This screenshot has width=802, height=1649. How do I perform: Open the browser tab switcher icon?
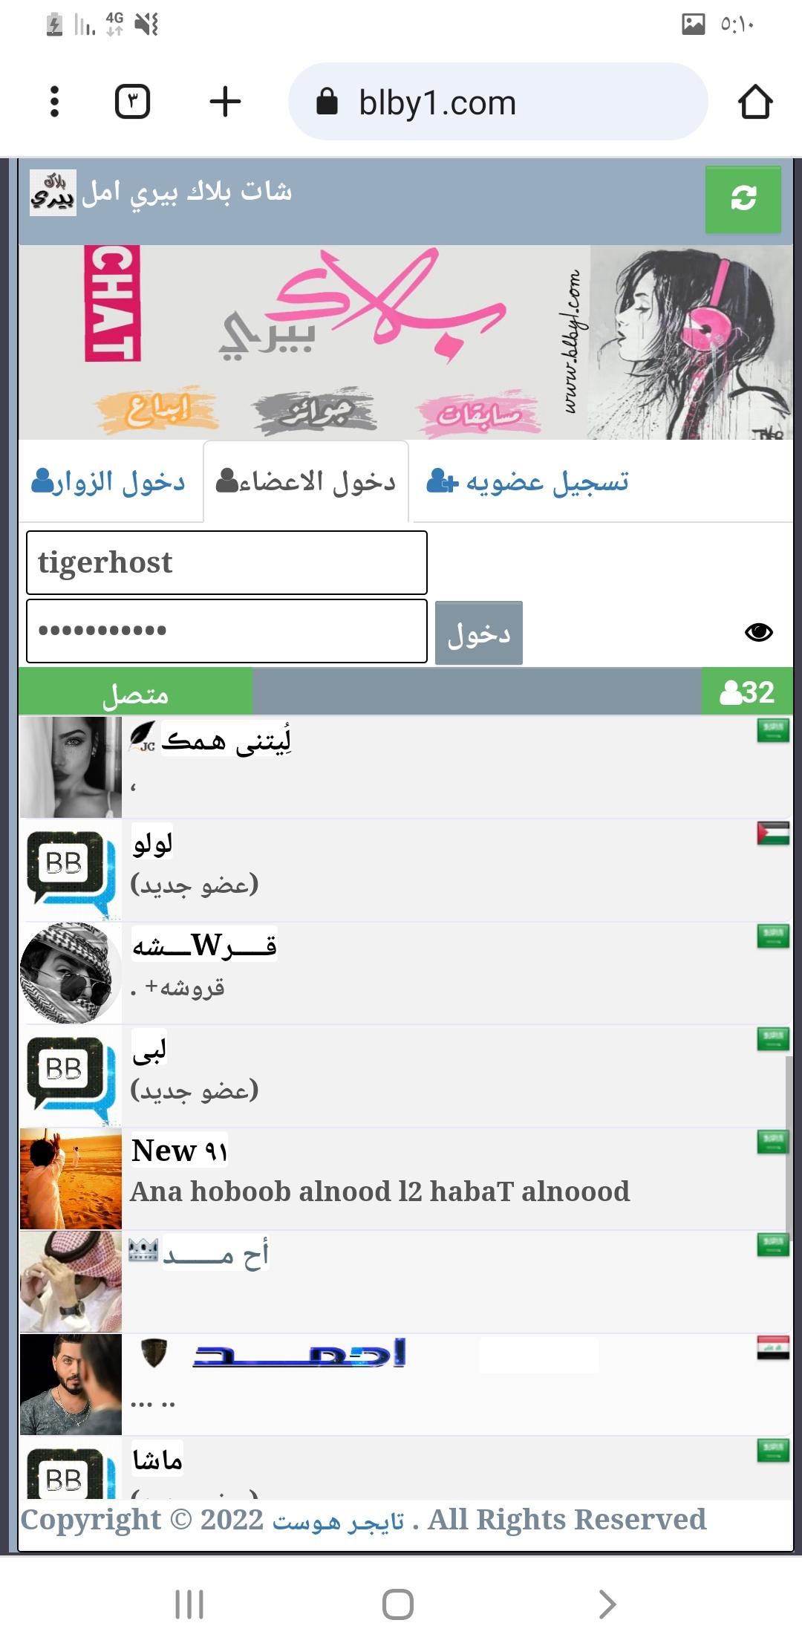pos(133,102)
